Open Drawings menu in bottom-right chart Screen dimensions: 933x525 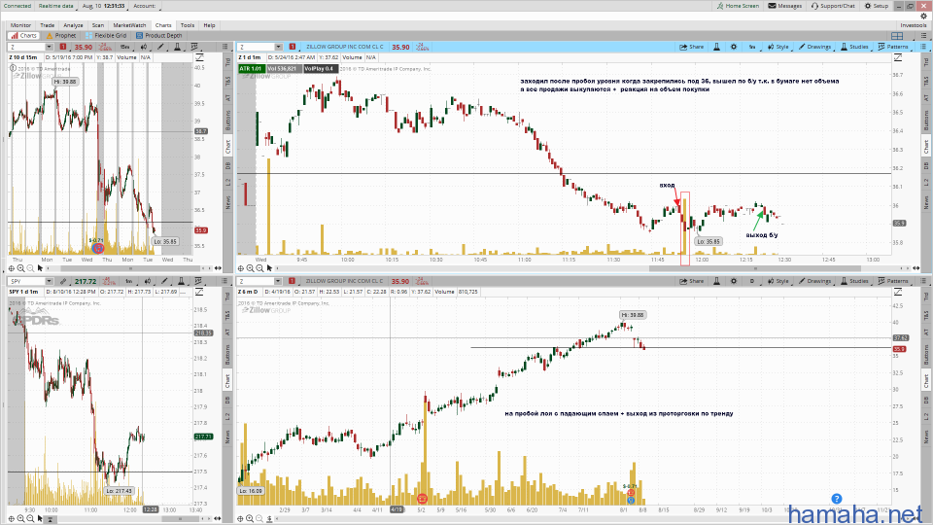[x=814, y=282]
